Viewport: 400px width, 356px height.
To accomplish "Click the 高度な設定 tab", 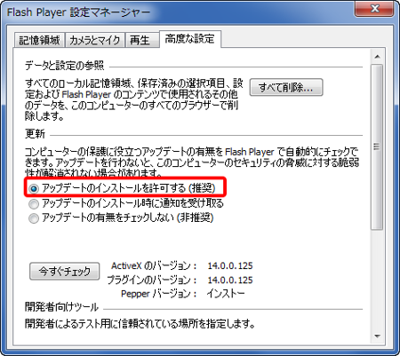I will click(x=190, y=39).
